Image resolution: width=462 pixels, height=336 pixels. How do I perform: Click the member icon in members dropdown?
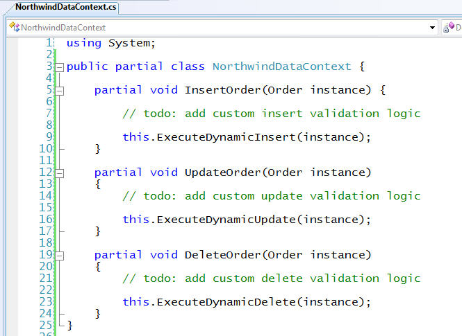(449, 27)
